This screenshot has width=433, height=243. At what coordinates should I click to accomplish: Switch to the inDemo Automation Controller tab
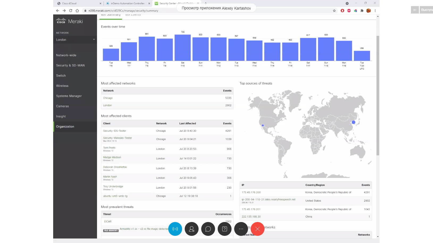click(x=128, y=3)
